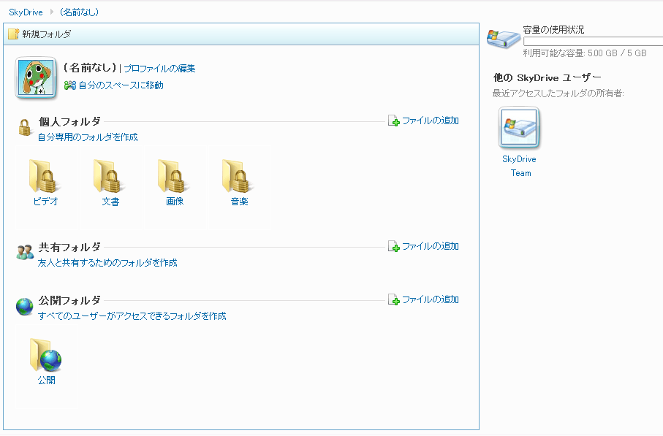Viewport: 663px width, 436px height.
Task: Open the 公開 folder name link
Action: click(46, 380)
